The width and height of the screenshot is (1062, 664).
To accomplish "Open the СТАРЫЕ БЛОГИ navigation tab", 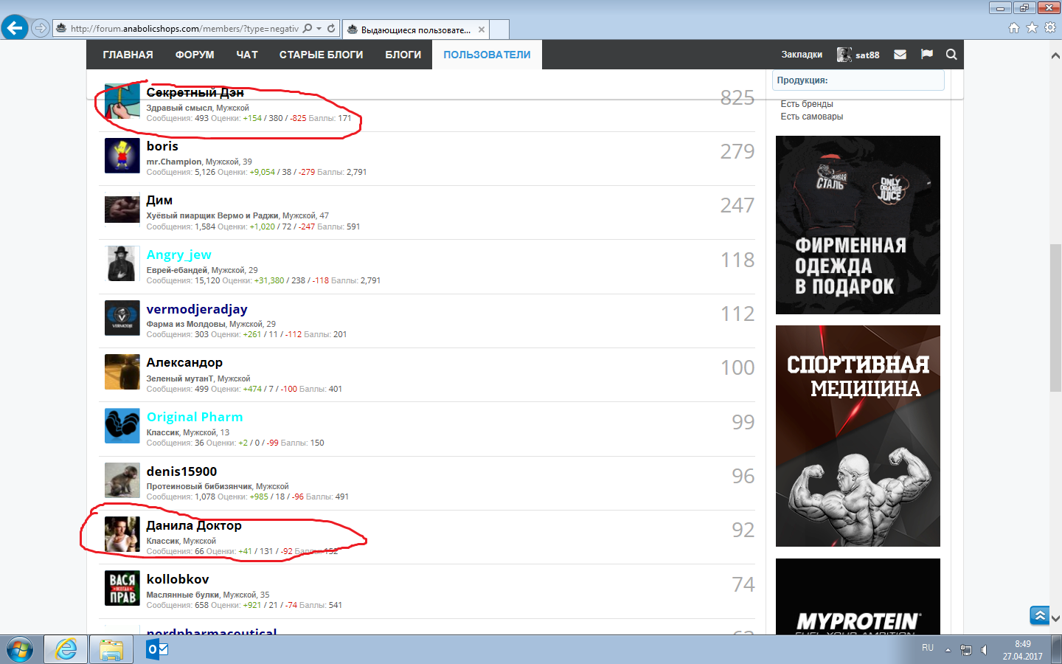I will (321, 55).
